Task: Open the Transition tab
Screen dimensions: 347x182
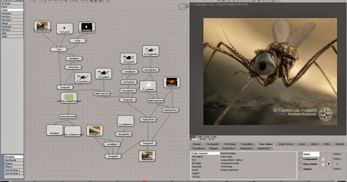Action: click(247, 144)
